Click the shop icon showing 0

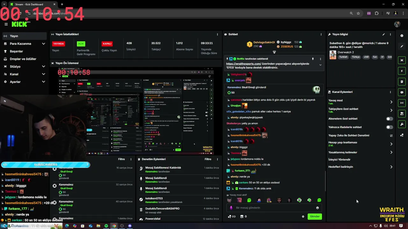tap(244, 217)
